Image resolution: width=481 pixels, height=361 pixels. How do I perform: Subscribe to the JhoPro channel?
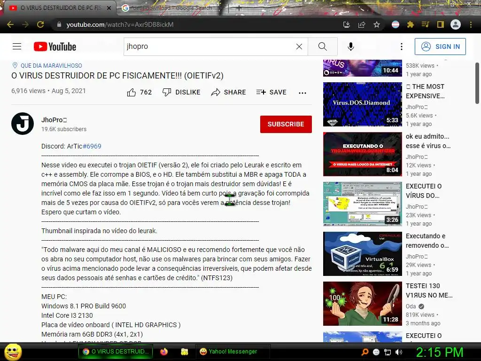pyautogui.click(x=286, y=124)
